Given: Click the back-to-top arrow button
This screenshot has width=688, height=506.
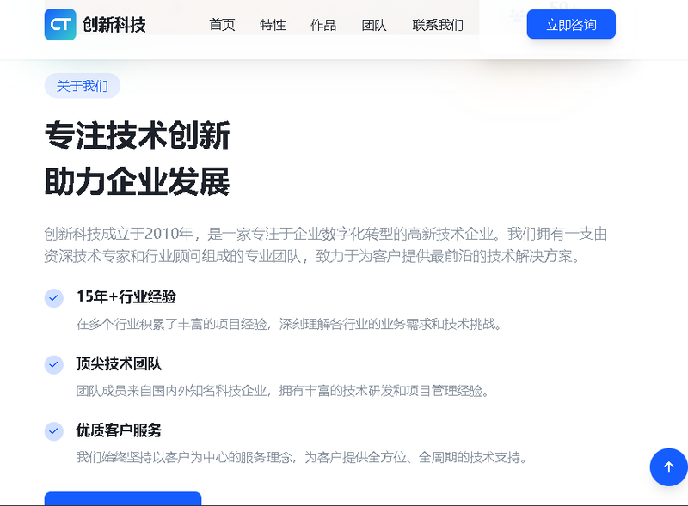Looking at the screenshot, I should point(668,467).
